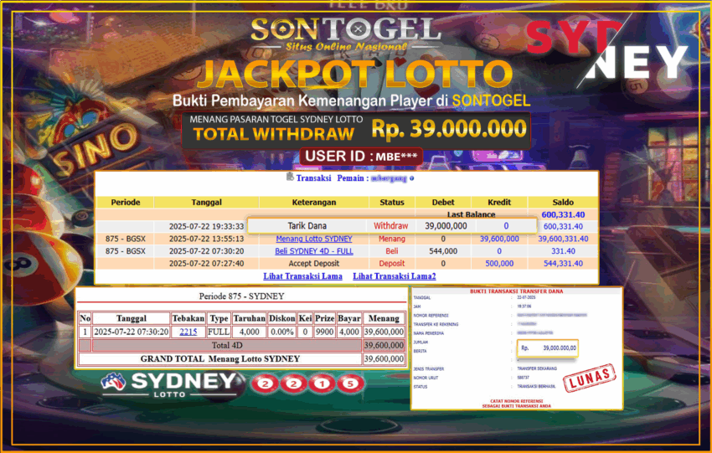Open the Menang Lotto SYDNEY link
This screenshot has width=712, height=453.
coord(314,239)
